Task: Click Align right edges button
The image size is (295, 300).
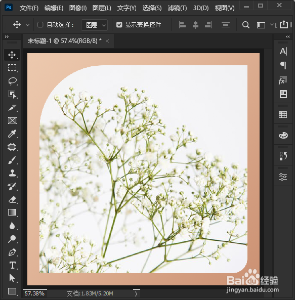Action: click(x=208, y=25)
